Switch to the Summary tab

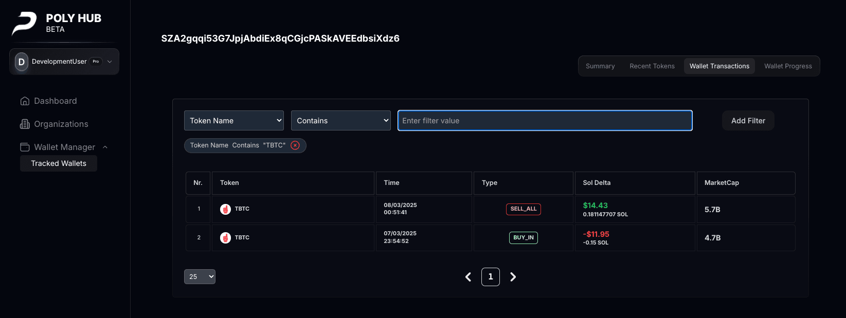(600, 66)
